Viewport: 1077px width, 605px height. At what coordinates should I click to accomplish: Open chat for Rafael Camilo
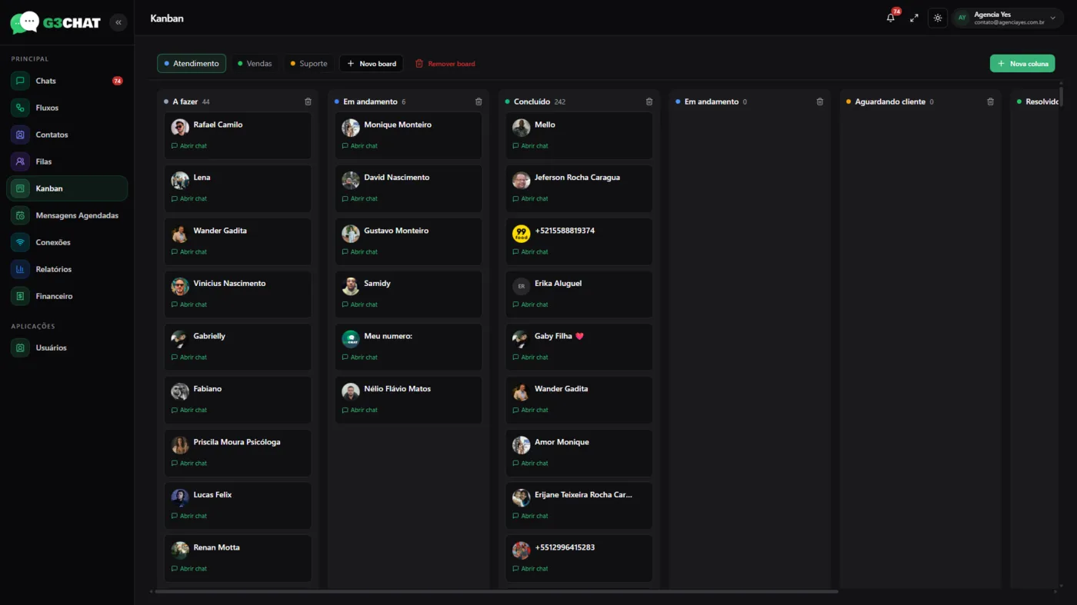[189, 145]
